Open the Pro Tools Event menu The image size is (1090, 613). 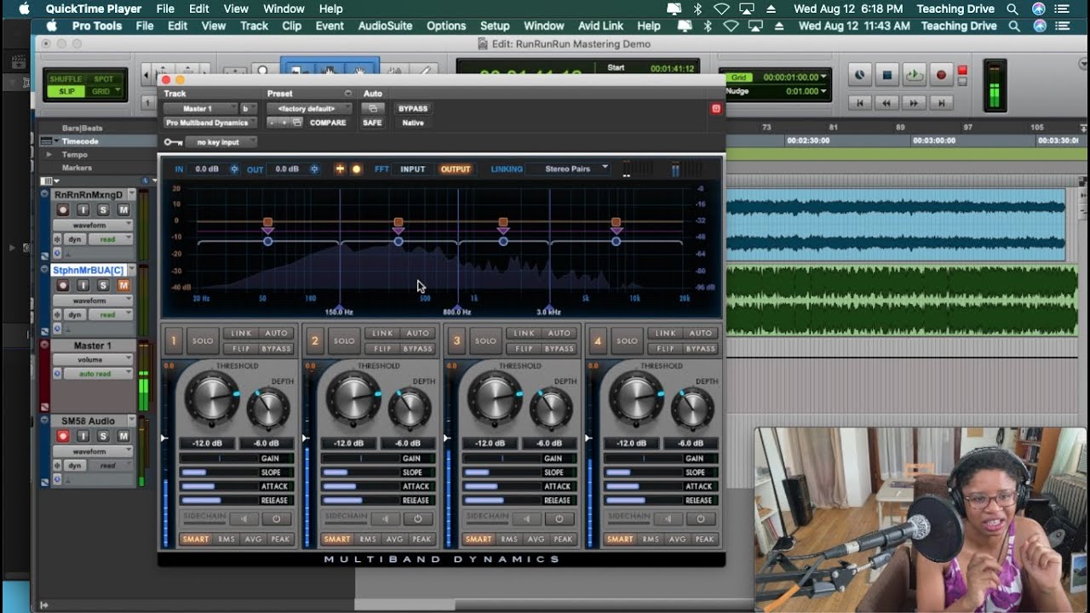330,26
